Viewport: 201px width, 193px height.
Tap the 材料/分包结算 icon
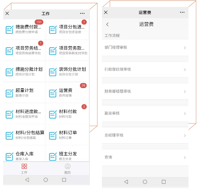coord(9,136)
